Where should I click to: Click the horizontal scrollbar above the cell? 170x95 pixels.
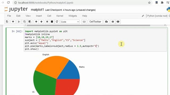(x=88, y=25)
